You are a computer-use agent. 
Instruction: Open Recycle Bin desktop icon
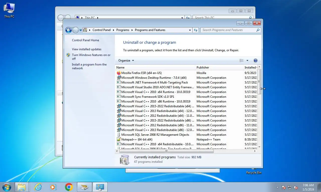pyautogui.click(x=254, y=171)
